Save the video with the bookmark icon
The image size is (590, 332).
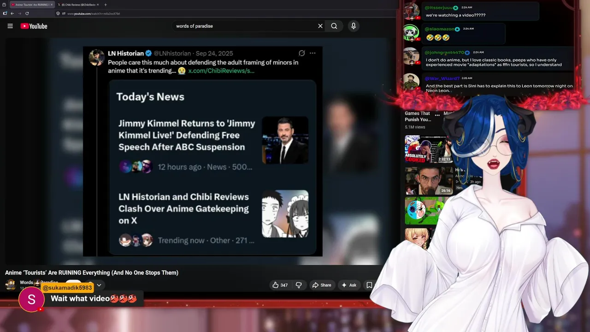369,285
